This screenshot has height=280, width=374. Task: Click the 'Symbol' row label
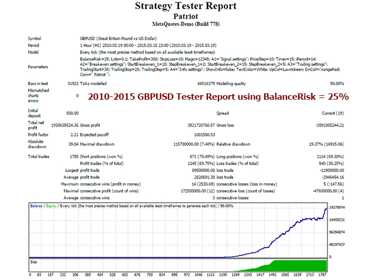coord(34,38)
